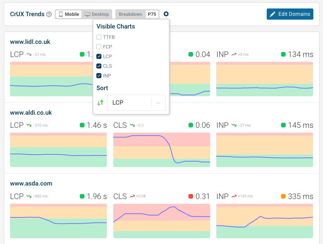Open the asda INP trend chart

[264, 221]
